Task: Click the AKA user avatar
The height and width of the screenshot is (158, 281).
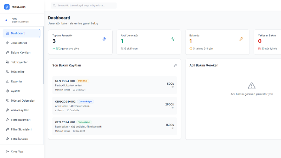Action: point(6,20)
